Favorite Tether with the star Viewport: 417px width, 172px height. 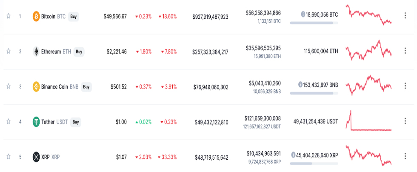(x=8, y=122)
